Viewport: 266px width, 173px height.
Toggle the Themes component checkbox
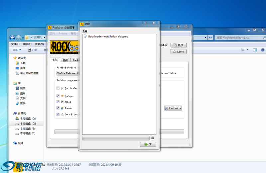(58, 108)
